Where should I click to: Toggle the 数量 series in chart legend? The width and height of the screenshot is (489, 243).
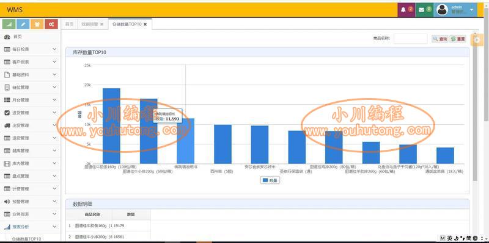coord(270,180)
